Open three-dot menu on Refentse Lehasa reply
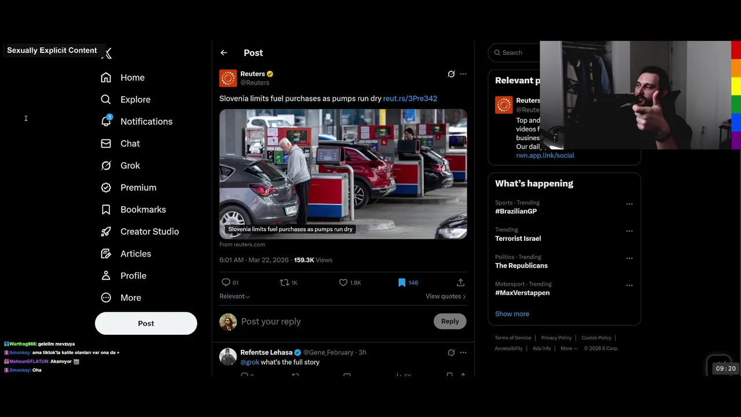 (463, 352)
